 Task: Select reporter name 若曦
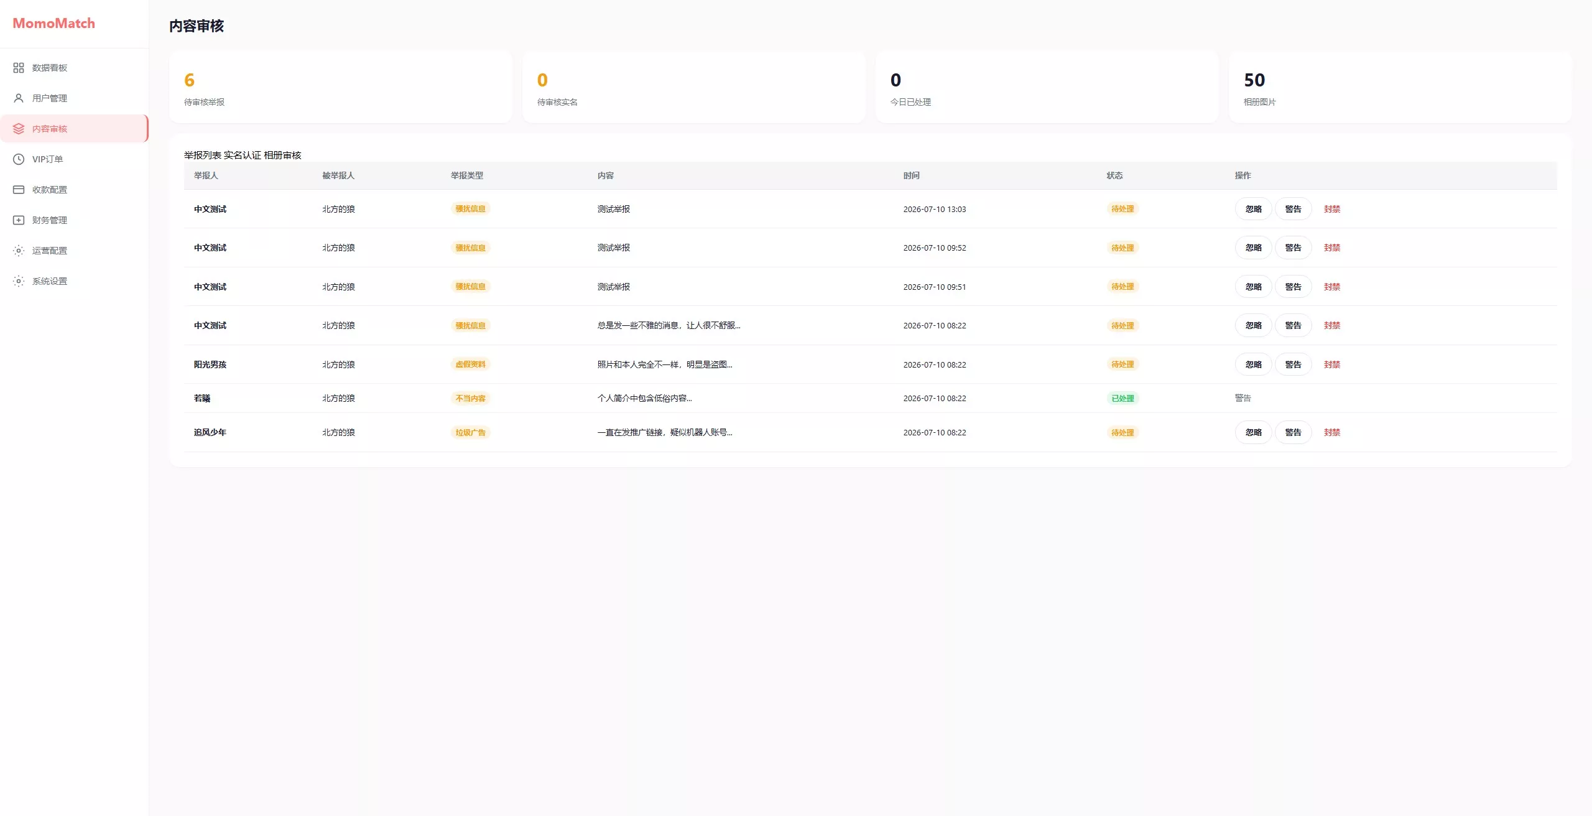coord(202,398)
